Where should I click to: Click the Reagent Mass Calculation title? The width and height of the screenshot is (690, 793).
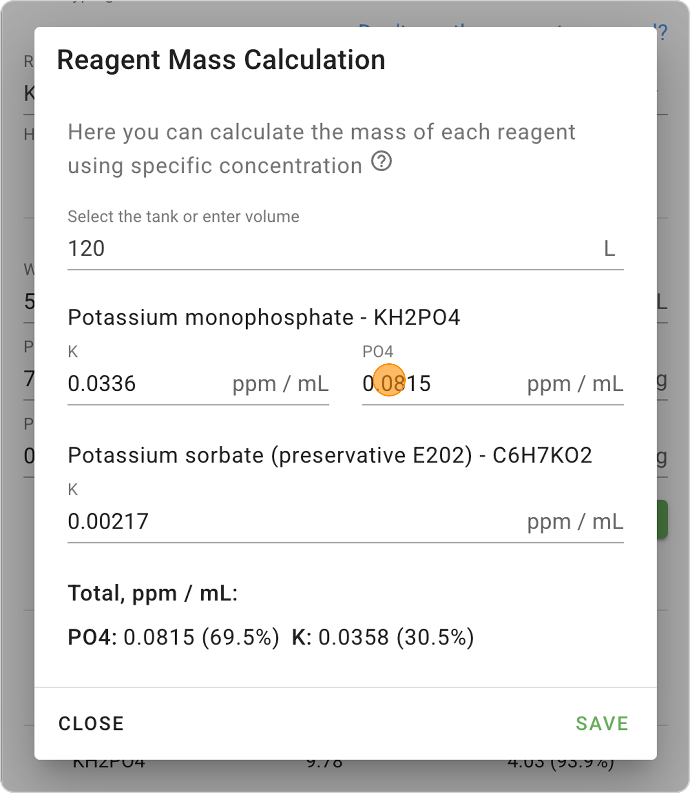[x=221, y=60]
